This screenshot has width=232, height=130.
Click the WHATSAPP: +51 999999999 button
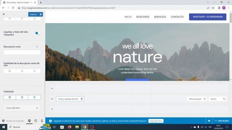(x=208, y=17)
